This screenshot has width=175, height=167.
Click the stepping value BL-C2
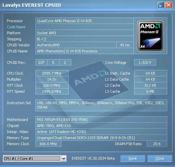point(84,39)
